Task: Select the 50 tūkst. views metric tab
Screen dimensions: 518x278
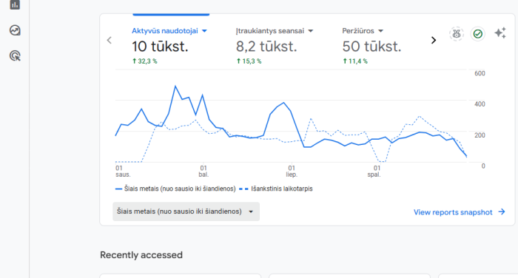Action: click(x=371, y=47)
